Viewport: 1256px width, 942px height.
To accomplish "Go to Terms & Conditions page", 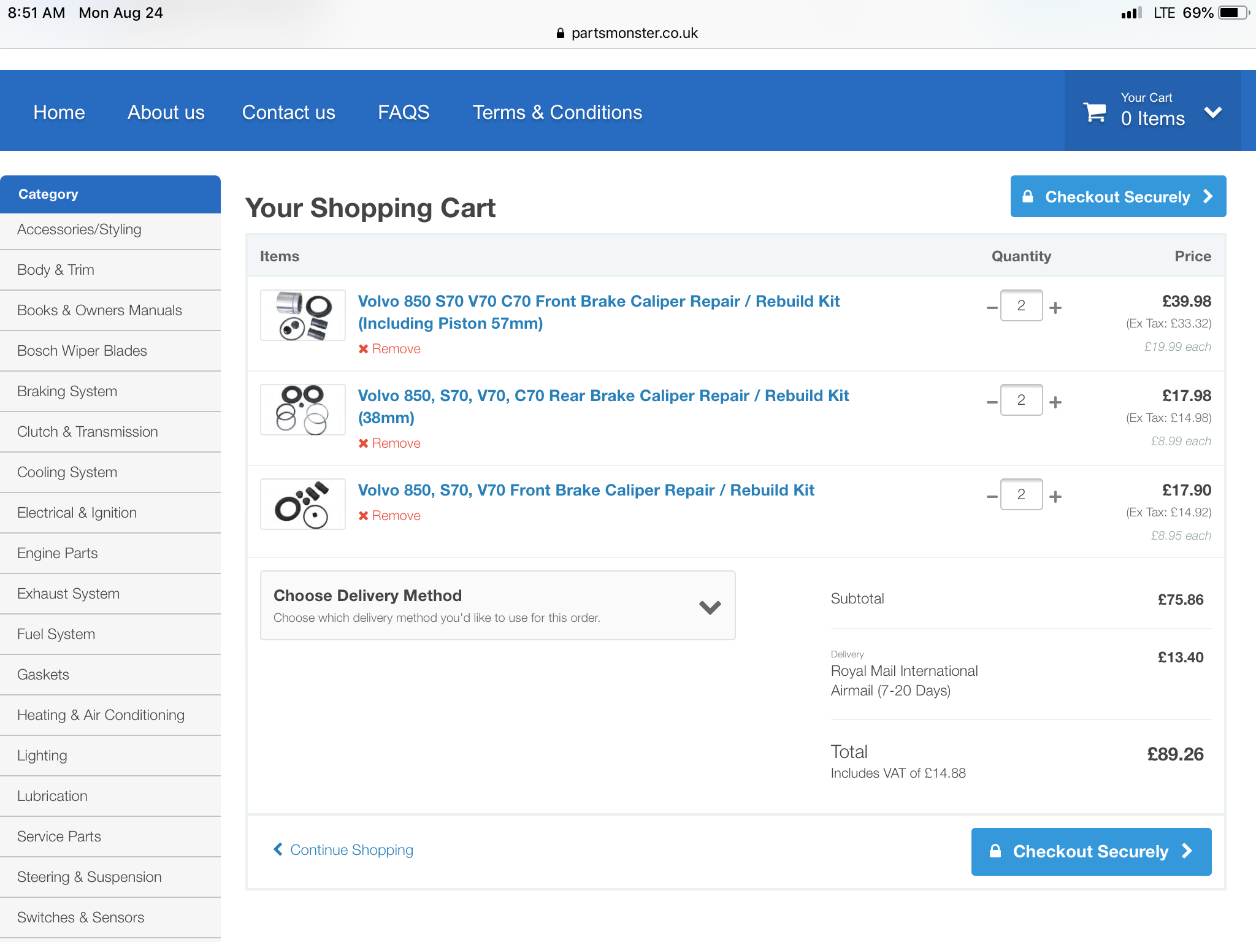I will pyautogui.click(x=557, y=112).
